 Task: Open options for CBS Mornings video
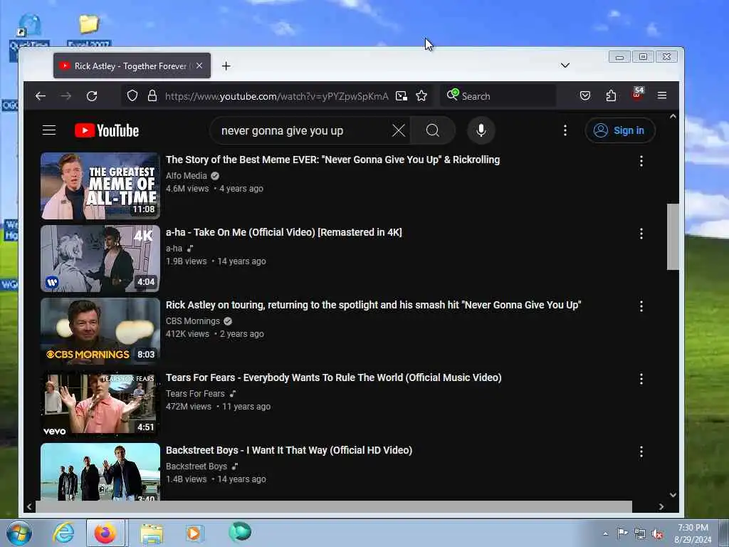click(x=641, y=306)
